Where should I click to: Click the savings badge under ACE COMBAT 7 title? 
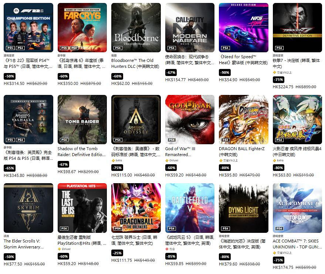coord(282,253)
